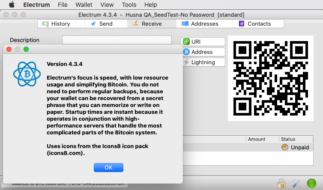Click the padlock password icon
This screenshot has width=323, height=190.
(281, 183)
